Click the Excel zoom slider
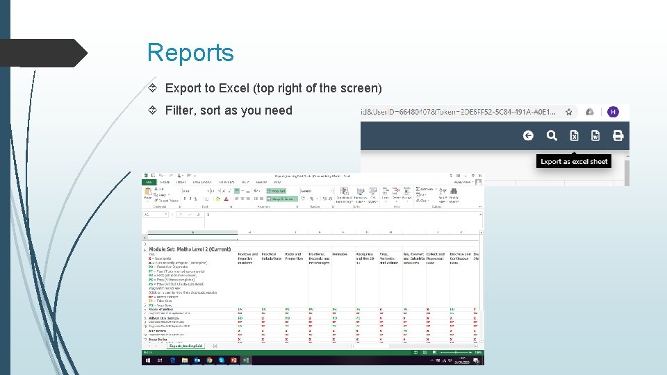Viewport: 667px width, 375px height. tap(456, 353)
